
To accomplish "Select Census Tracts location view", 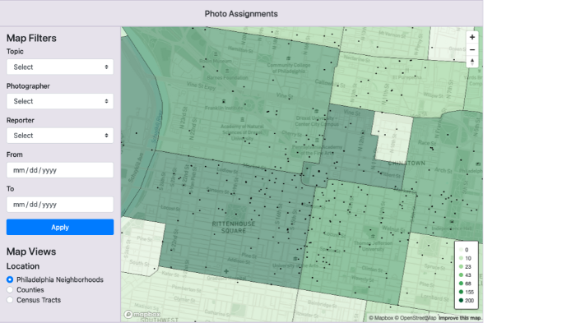I will 10,300.
